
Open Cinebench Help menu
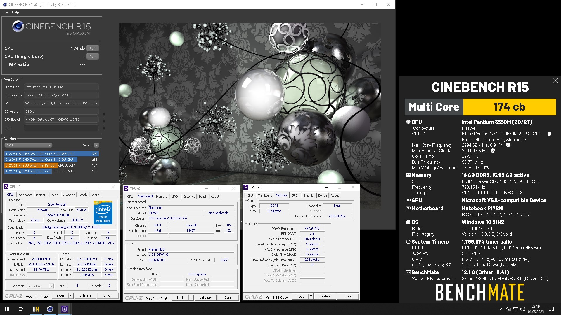pos(15,12)
